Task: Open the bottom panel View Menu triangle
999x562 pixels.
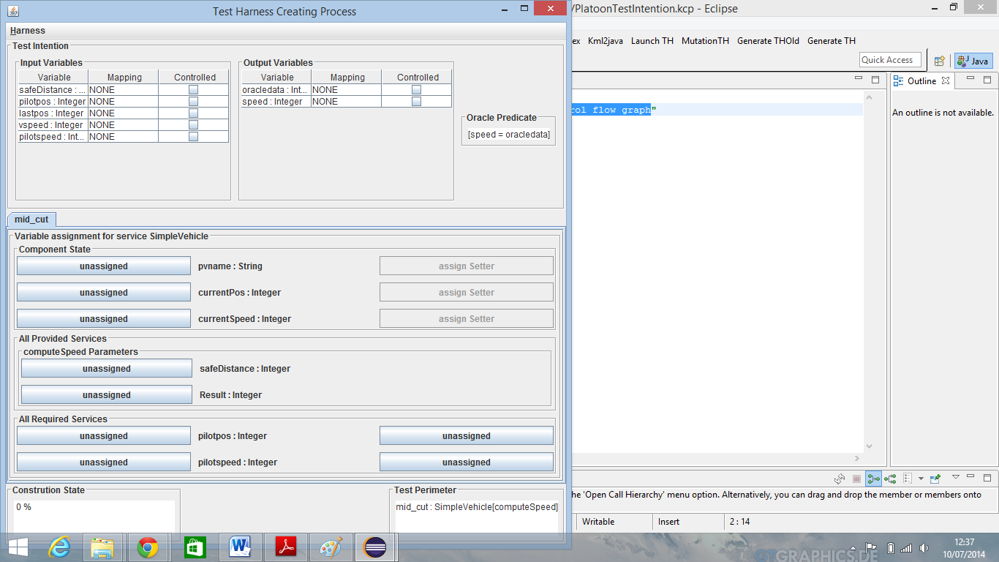Action: click(x=955, y=477)
